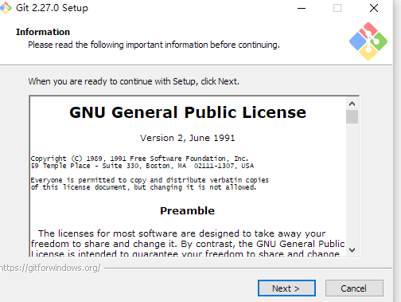
Task: Click the Next > button
Action: coord(286,288)
